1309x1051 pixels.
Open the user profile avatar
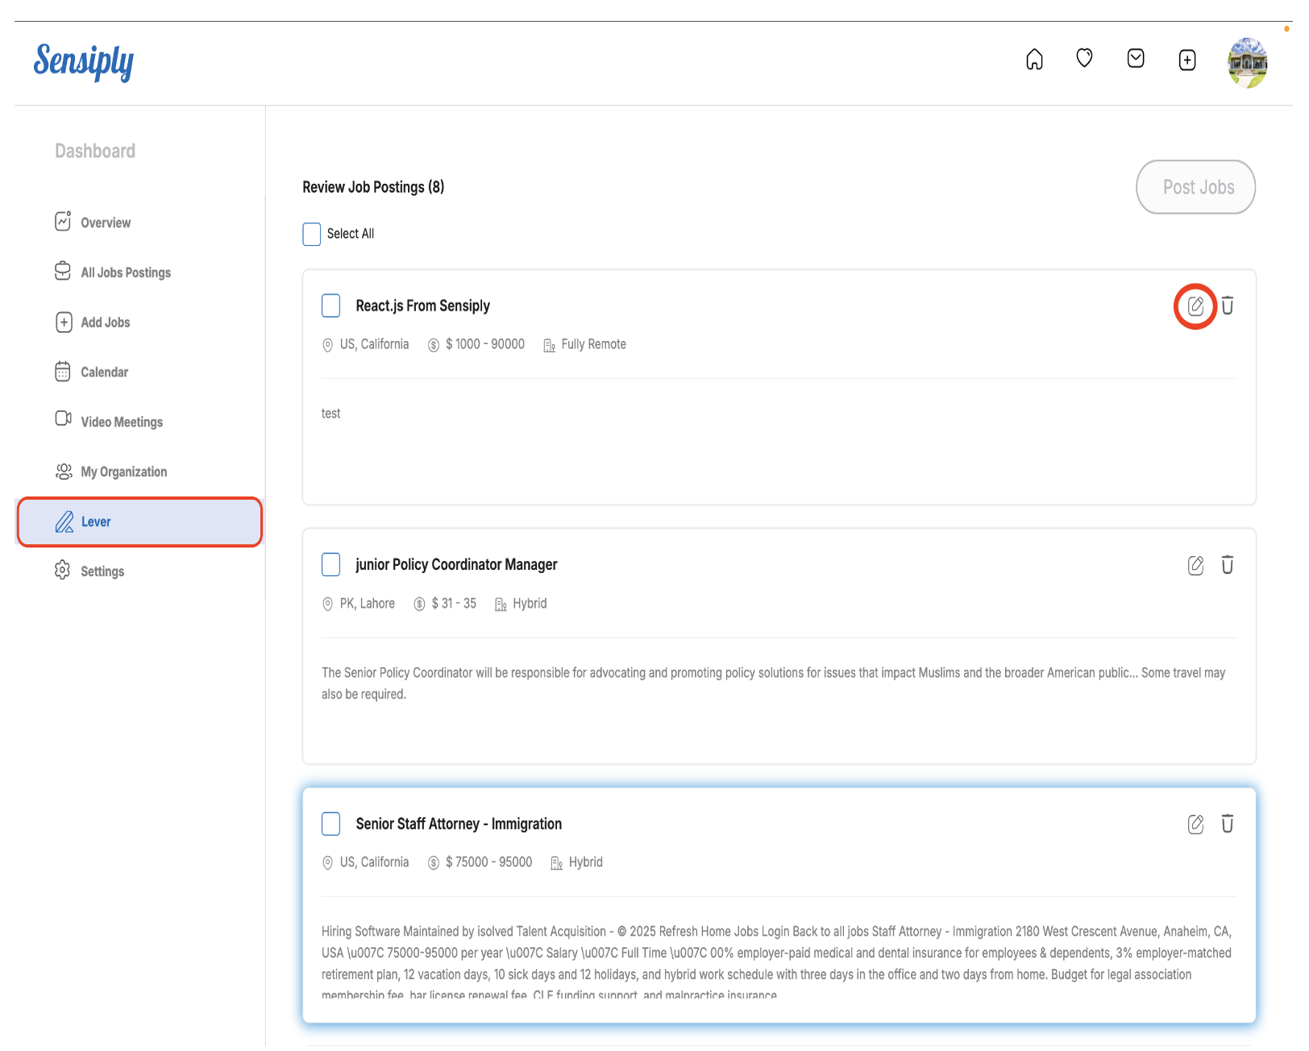click(1247, 62)
